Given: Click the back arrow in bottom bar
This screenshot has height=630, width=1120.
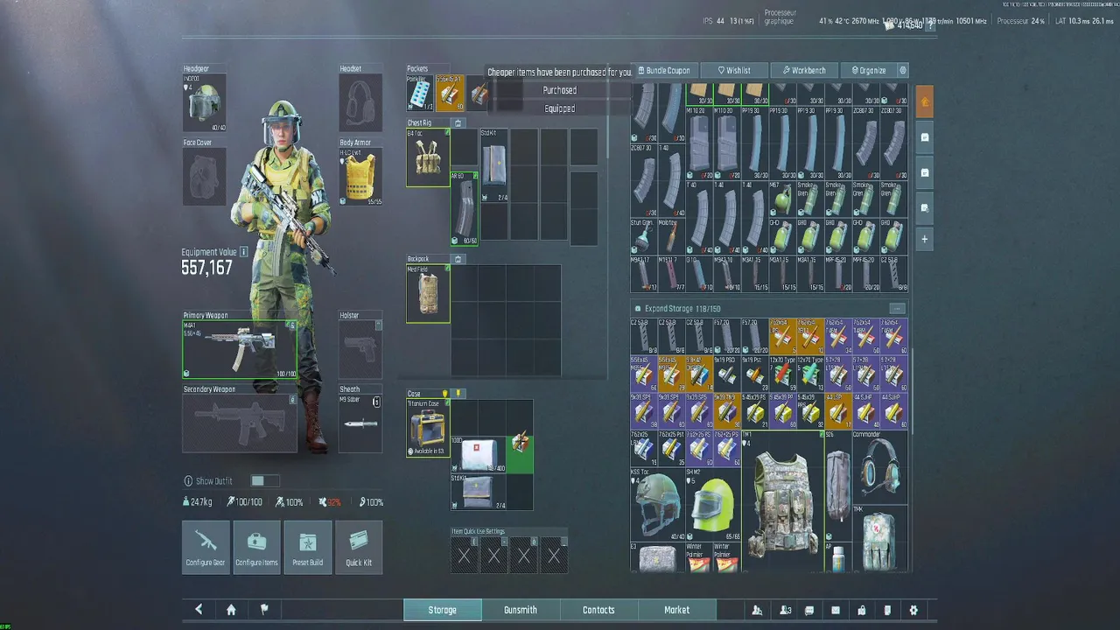Looking at the screenshot, I should (x=199, y=610).
